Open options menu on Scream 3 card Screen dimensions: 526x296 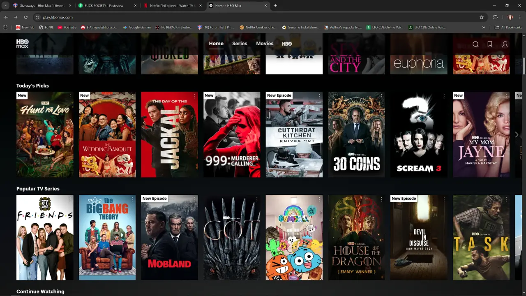pos(444,96)
